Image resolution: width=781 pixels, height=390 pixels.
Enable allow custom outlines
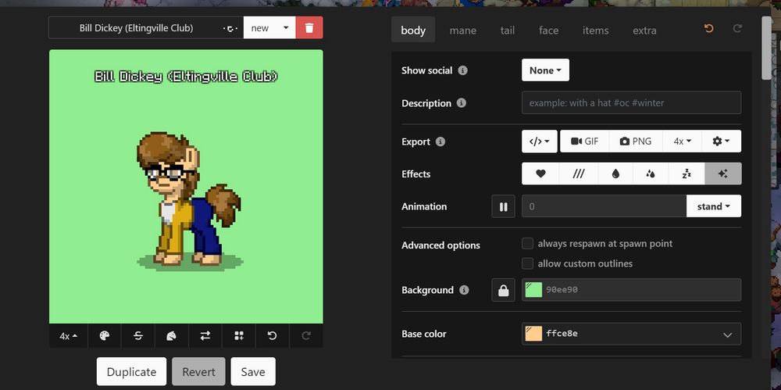527,263
